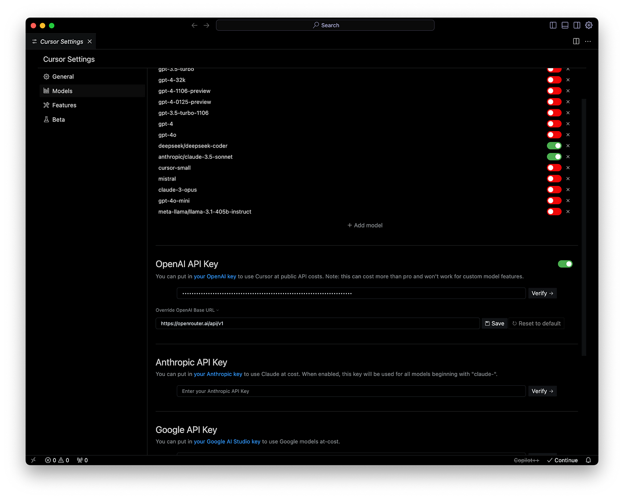
Task: Focus the Anthropic API Key input
Action: pyautogui.click(x=351, y=391)
